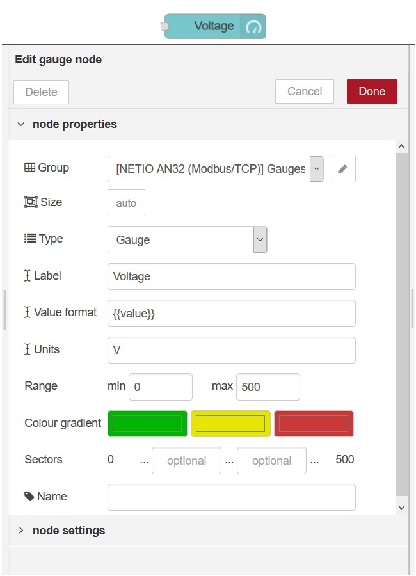Screen dimensions: 416x576
Task: Click the Edit gauge node title
Action: click(x=58, y=60)
